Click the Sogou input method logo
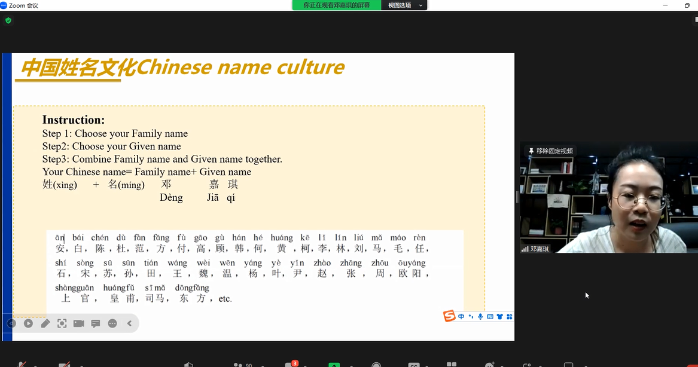Viewport: 698px width, 367px height. click(x=449, y=316)
